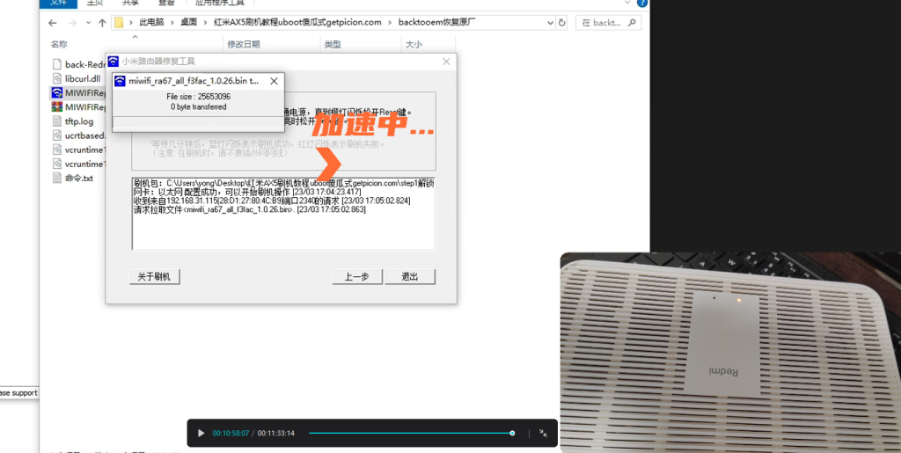
Task: Select 桌面 breadcrumb segment
Action: (x=188, y=23)
